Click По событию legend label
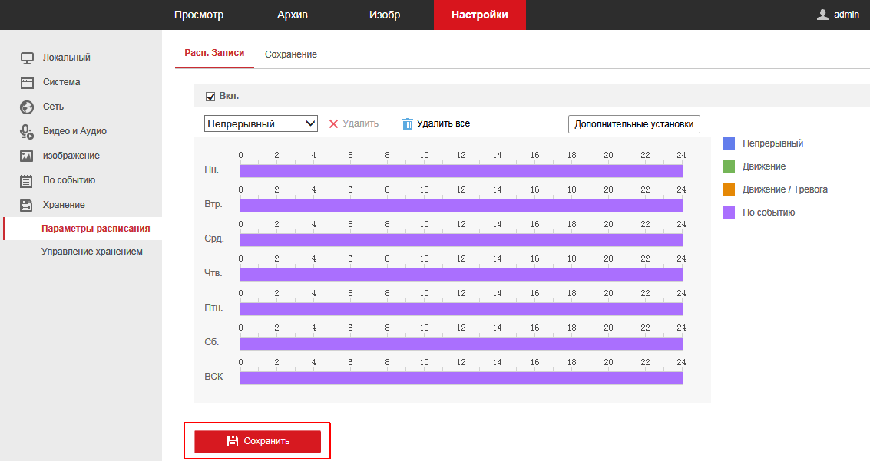 769,212
